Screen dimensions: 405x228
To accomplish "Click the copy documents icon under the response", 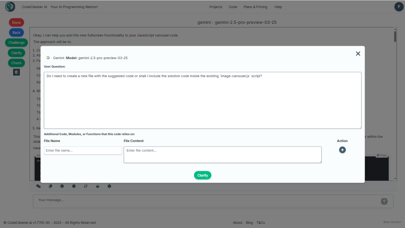I will point(50,186).
